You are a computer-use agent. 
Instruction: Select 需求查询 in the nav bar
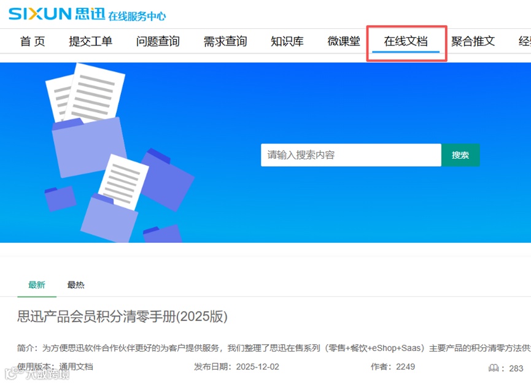tap(225, 41)
